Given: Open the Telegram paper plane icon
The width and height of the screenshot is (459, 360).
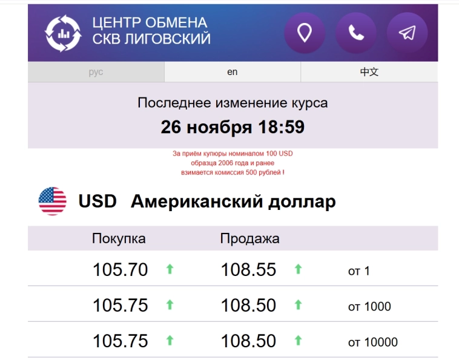Looking at the screenshot, I should [x=407, y=33].
